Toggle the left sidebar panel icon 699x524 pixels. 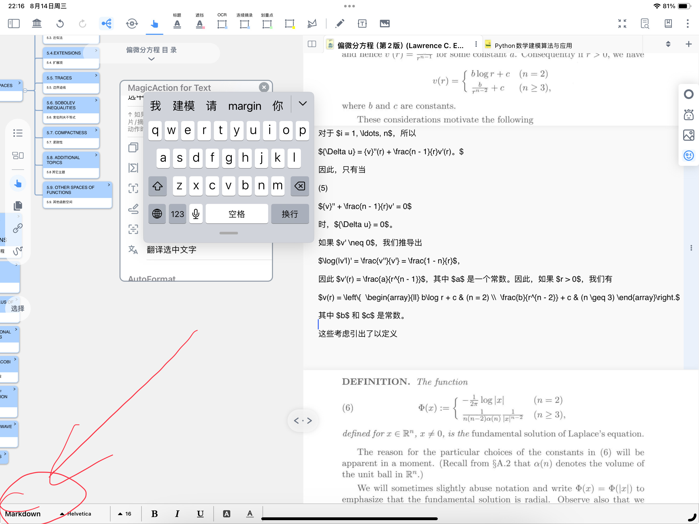14,23
